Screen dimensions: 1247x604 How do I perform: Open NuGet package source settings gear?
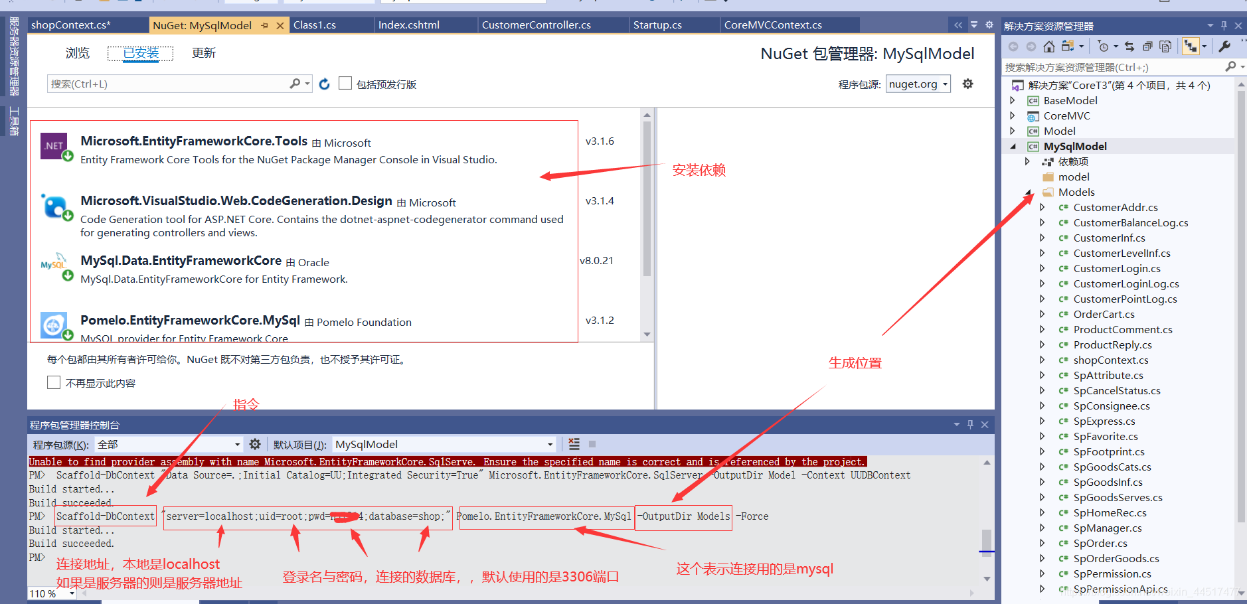pyautogui.click(x=968, y=84)
